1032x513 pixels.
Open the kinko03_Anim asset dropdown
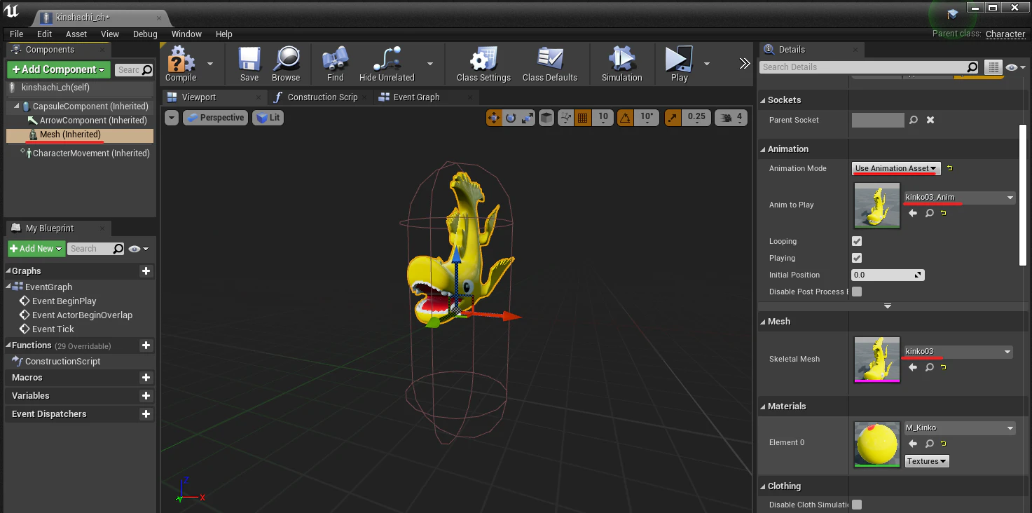pos(960,198)
